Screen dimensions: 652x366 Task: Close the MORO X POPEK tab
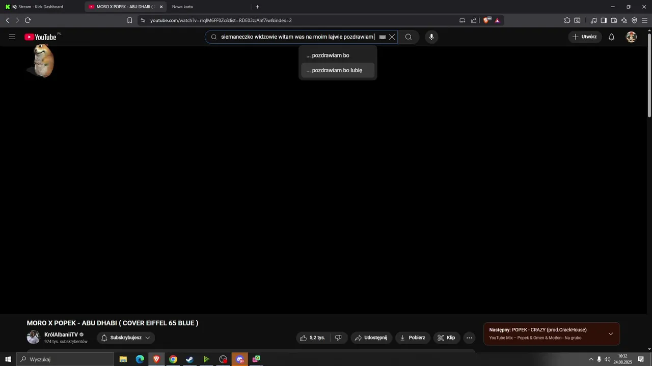click(x=161, y=7)
